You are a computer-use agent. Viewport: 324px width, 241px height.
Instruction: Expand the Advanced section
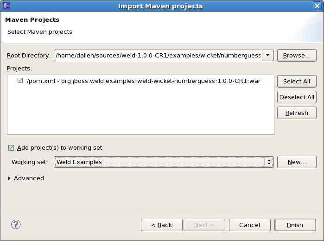10,178
